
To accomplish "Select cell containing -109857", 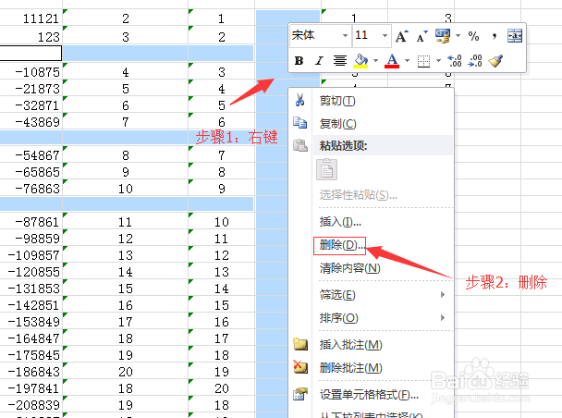I will 31,254.
